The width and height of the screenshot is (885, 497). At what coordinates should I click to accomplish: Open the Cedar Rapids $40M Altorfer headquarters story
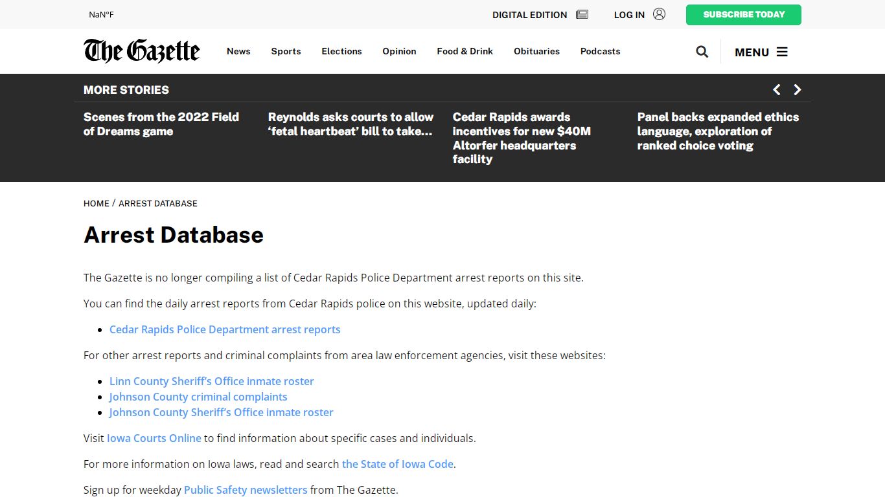coord(522,138)
